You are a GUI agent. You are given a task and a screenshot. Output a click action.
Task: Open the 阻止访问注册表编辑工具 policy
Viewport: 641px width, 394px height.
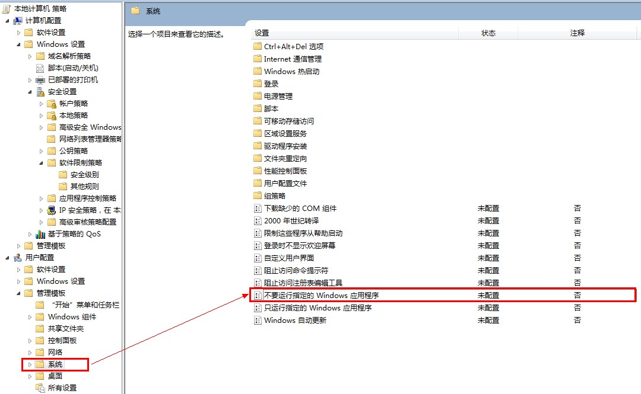(304, 283)
